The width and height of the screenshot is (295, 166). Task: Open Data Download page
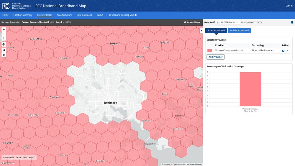(84, 15)
